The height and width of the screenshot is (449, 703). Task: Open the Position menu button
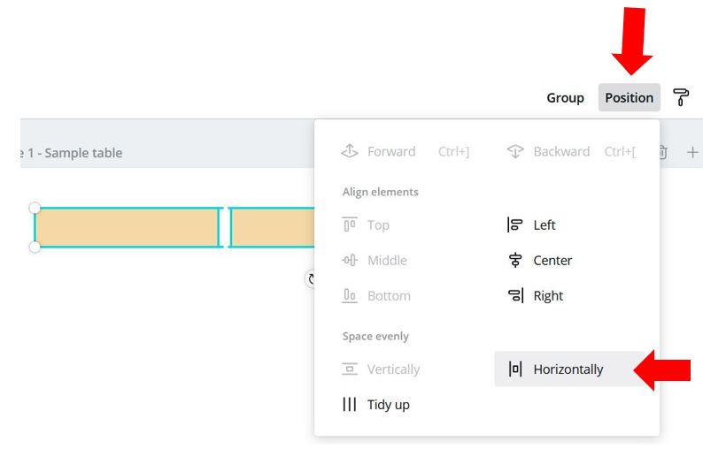click(x=629, y=97)
